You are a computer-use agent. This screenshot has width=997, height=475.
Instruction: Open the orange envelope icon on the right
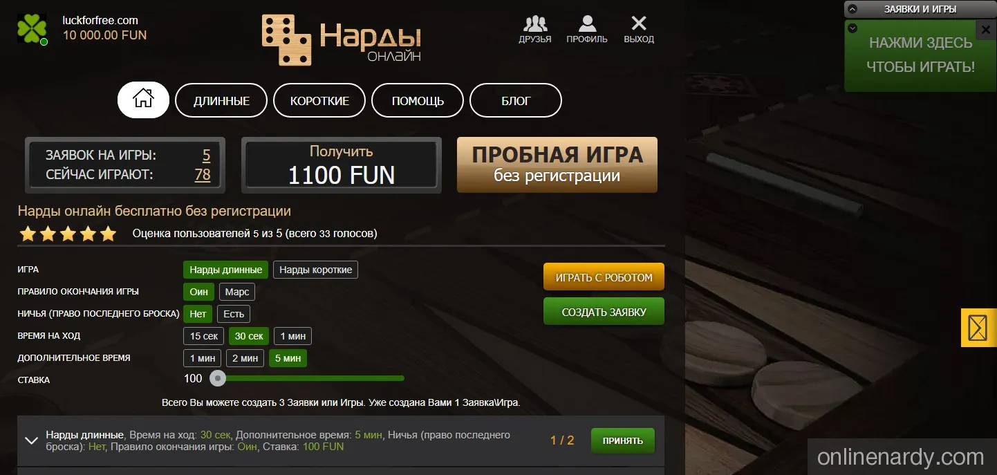point(978,328)
